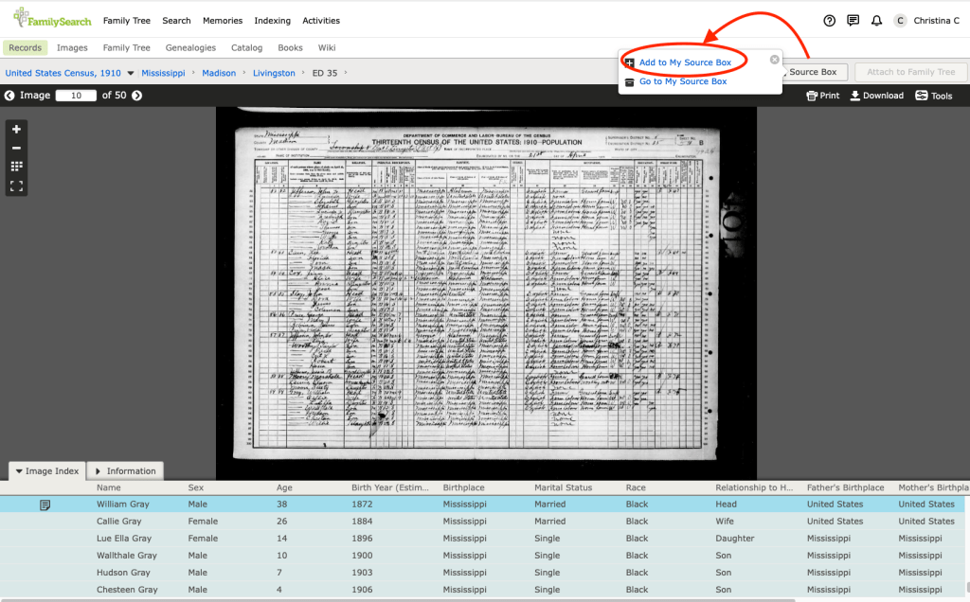
Task: Check notifications via the bell icon
Action: 876,20
